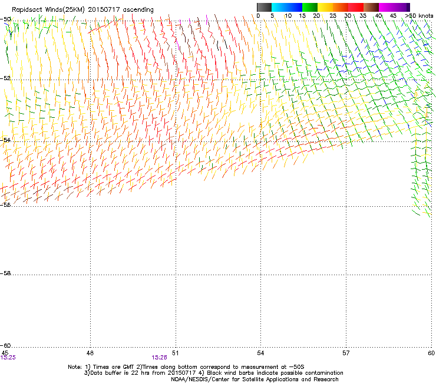The width and height of the screenshot is (436, 383).
Task: Click the '>50 knots' legend label
Action: tap(419, 16)
